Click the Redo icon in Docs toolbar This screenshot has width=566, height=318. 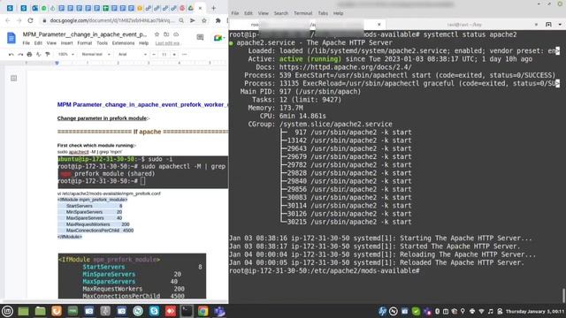coord(20,55)
